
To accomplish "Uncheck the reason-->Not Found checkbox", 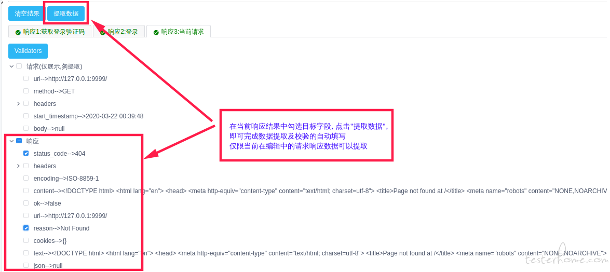I will pos(26,228).
